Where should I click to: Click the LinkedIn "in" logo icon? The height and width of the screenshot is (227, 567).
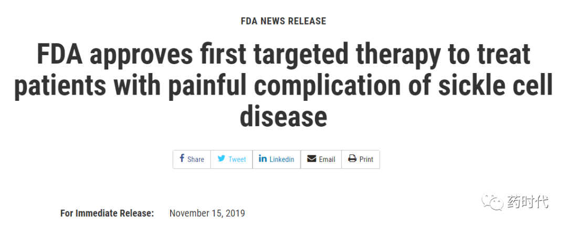point(263,159)
